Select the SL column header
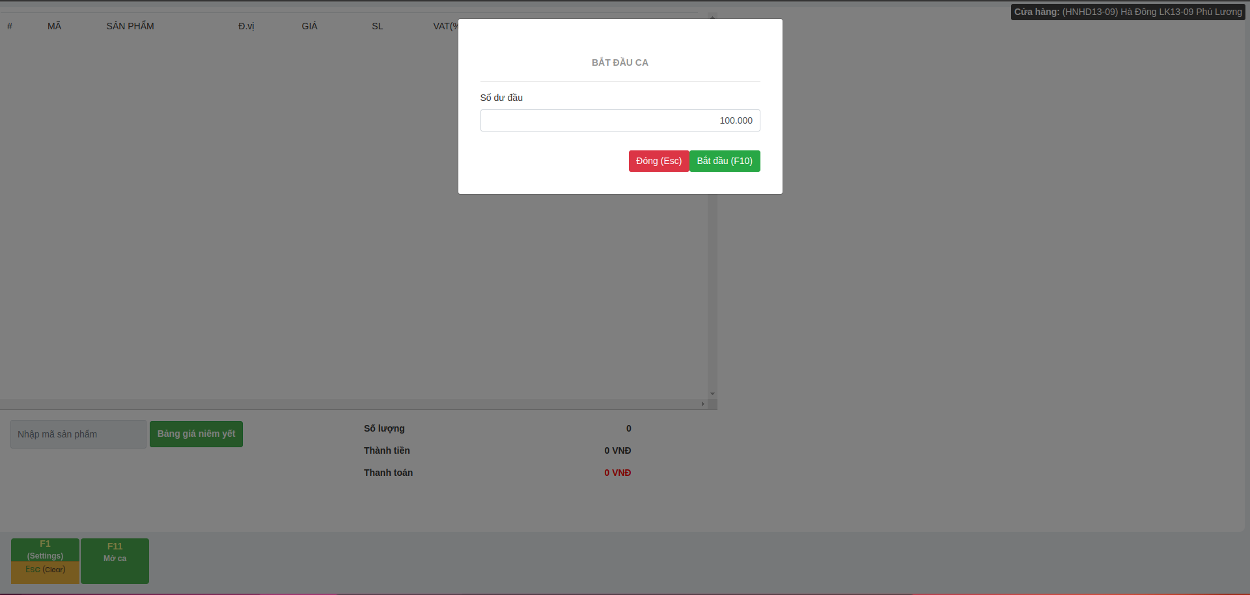The height and width of the screenshot is (595, 1250). tap(377, 26)
